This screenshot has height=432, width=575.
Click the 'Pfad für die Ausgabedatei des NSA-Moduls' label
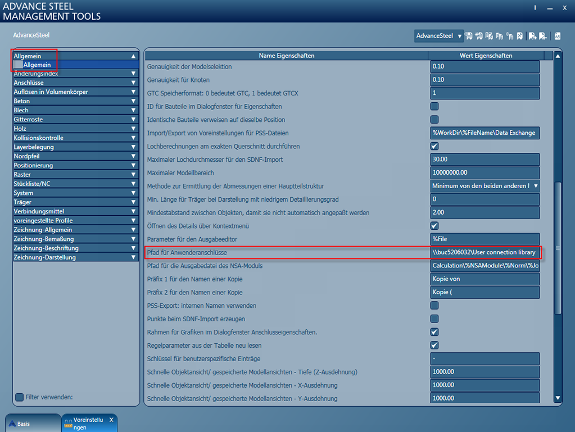pos(205,266)
